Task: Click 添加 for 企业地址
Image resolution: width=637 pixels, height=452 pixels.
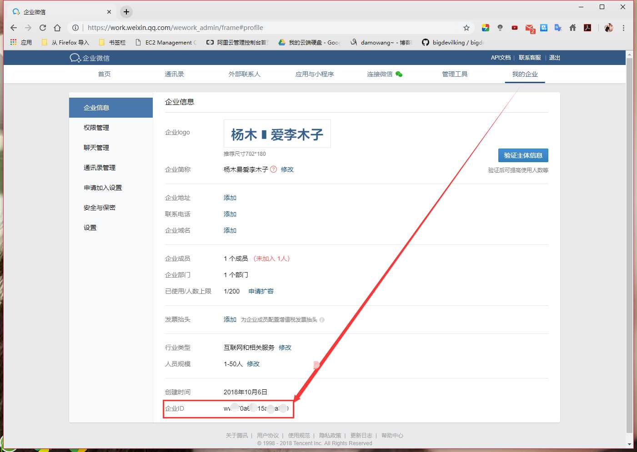Action: coord(230,198)
